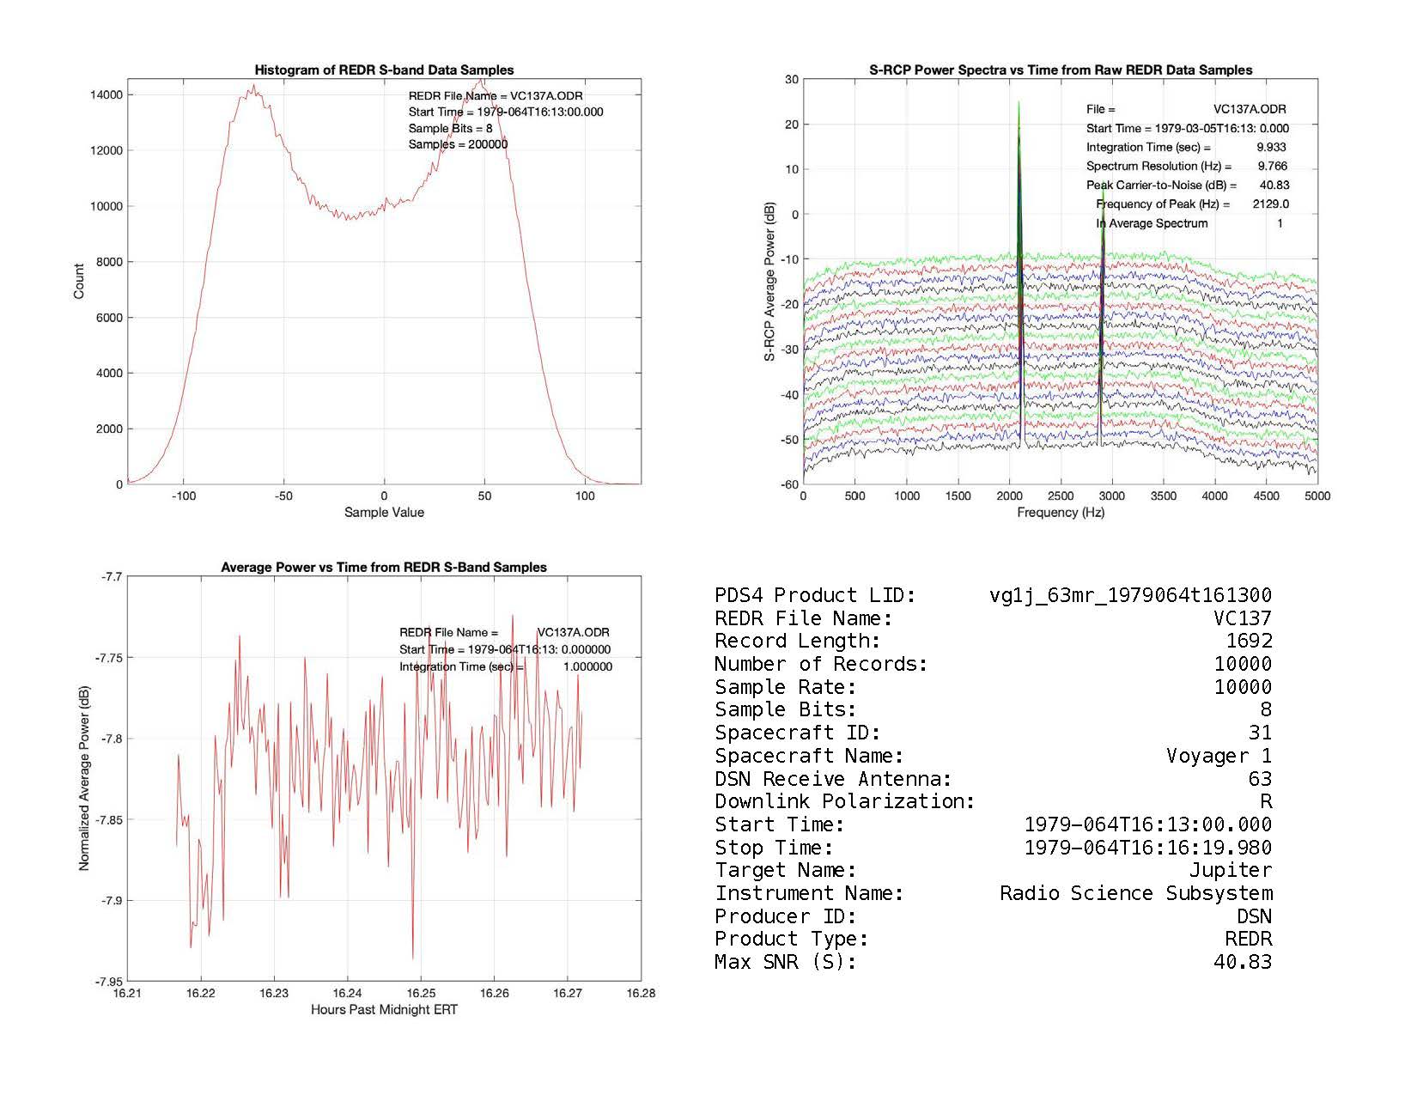Click the Stop Time value 1979-064T16:16:19.980
The width and height of the screenshot is (1417, 1095).
pos(1148,848)
